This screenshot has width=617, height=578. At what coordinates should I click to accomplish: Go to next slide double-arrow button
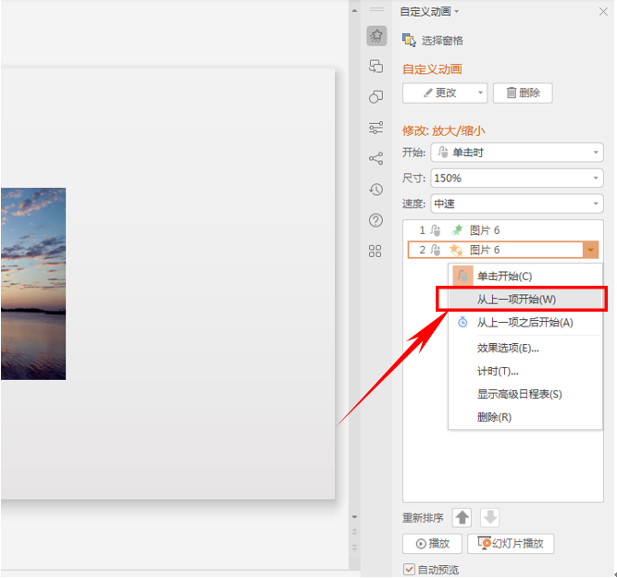(354, 547)
